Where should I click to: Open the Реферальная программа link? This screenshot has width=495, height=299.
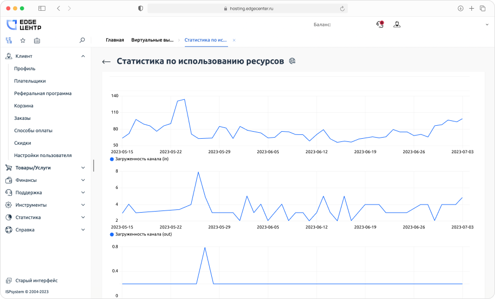tap(43, 93)
